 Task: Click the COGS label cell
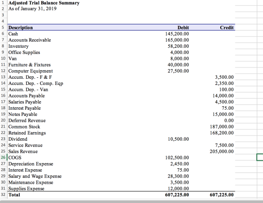pos(15,158)
